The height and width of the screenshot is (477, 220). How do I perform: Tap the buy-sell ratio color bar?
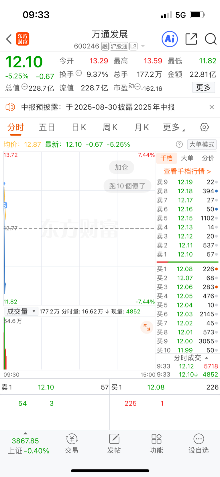[x=187, y=262]
